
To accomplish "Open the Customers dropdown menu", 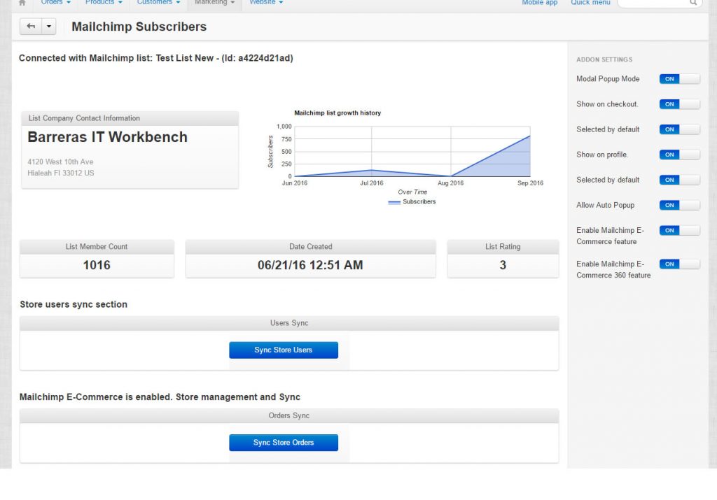I will [158, 3].
